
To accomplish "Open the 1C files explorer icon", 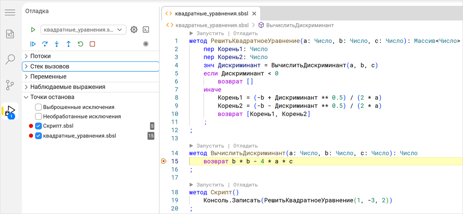I will [x=10, y=34].
